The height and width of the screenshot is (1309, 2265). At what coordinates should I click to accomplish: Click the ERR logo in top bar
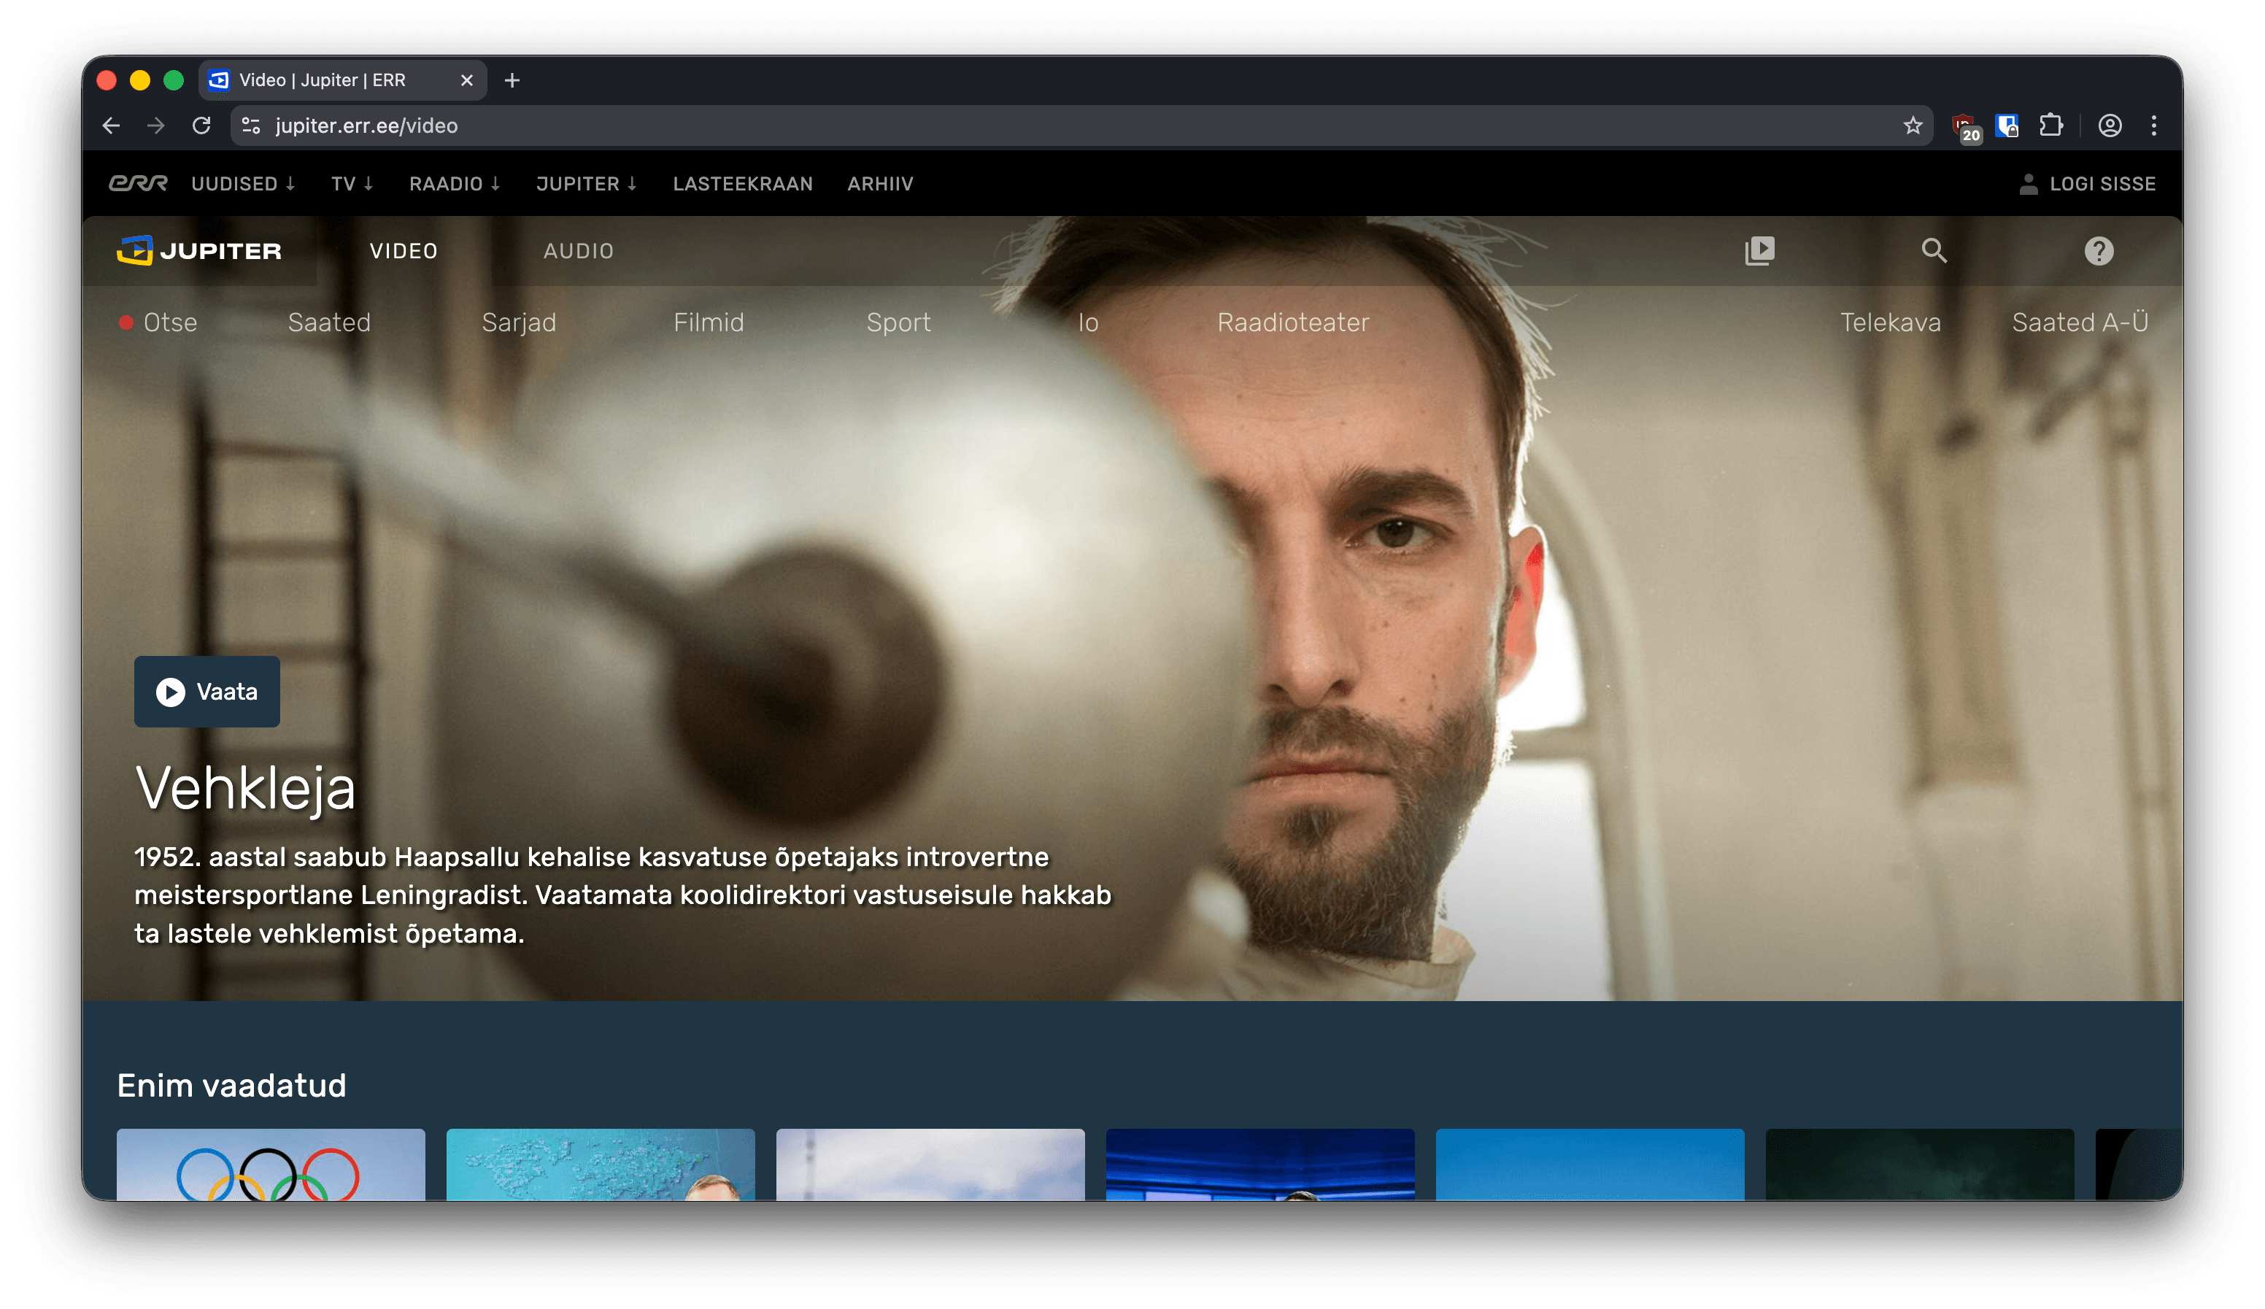139,183
